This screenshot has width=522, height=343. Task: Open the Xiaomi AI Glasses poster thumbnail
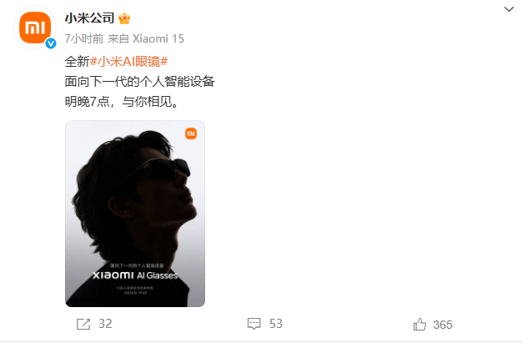[135, 214]
